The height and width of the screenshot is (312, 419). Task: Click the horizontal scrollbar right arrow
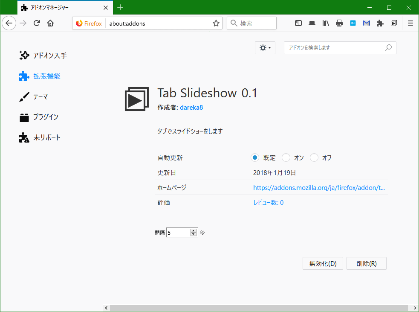(x=415, y=308)
